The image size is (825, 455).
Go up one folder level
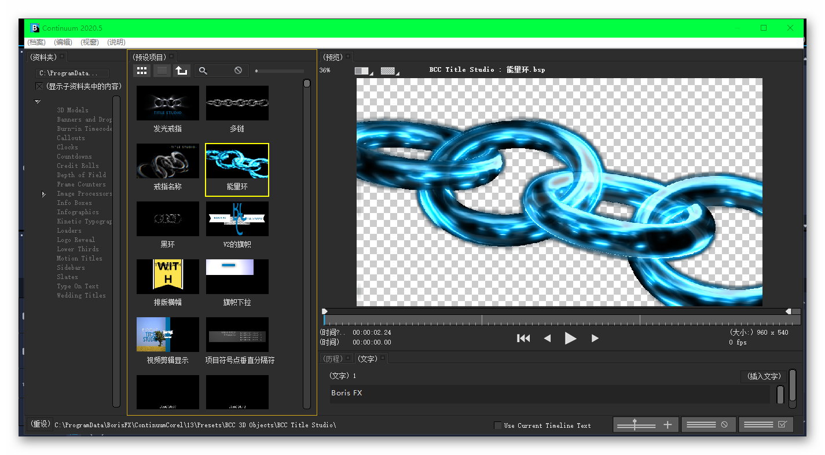(182, 71)
